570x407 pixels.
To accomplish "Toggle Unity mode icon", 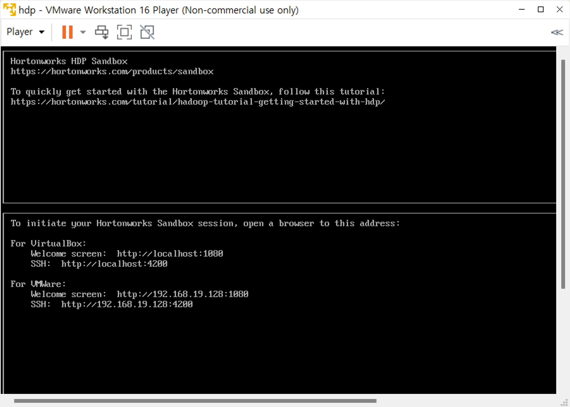I will pyautogui.click(x=147, y=32).
